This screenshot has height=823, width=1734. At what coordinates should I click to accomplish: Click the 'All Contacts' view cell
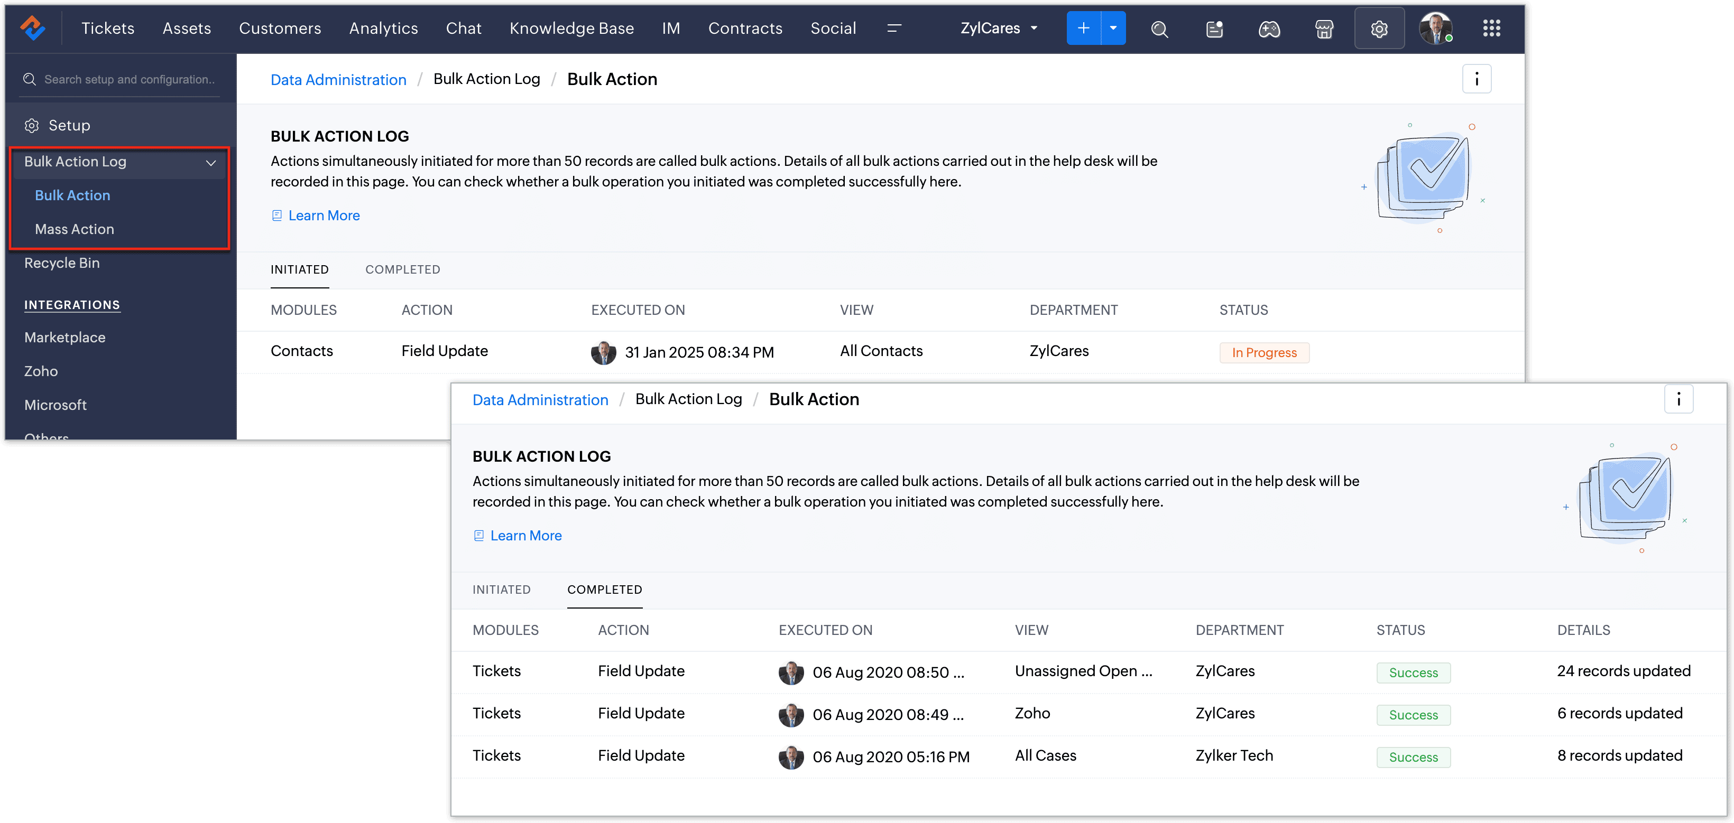881,351
